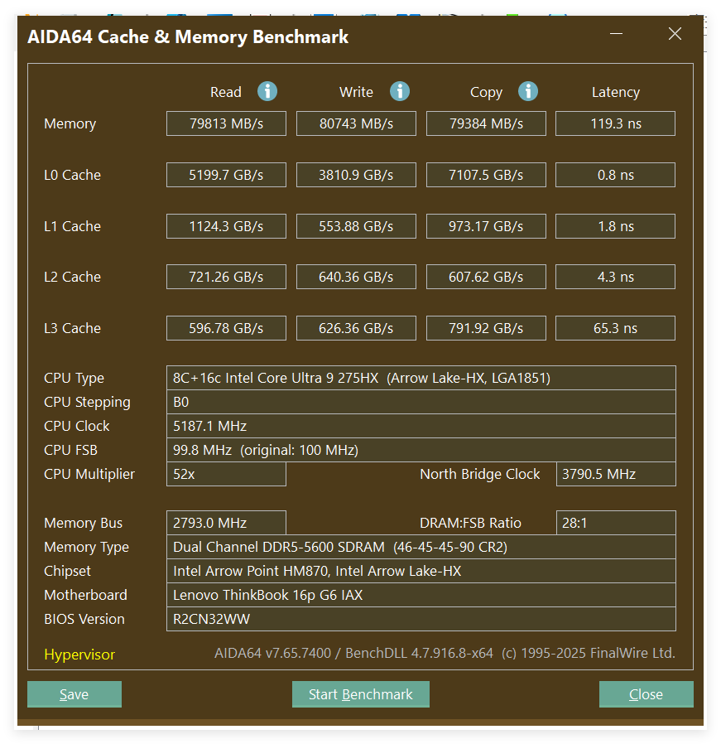
Task: Click CPU Clock value 5187.1 MHz
Action: pyautogui.click(x=421, y=426)
